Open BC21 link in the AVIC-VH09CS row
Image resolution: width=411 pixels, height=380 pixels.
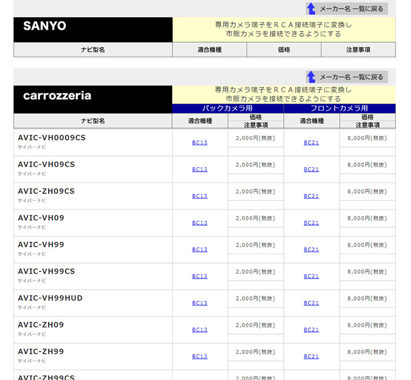point(311,169)
